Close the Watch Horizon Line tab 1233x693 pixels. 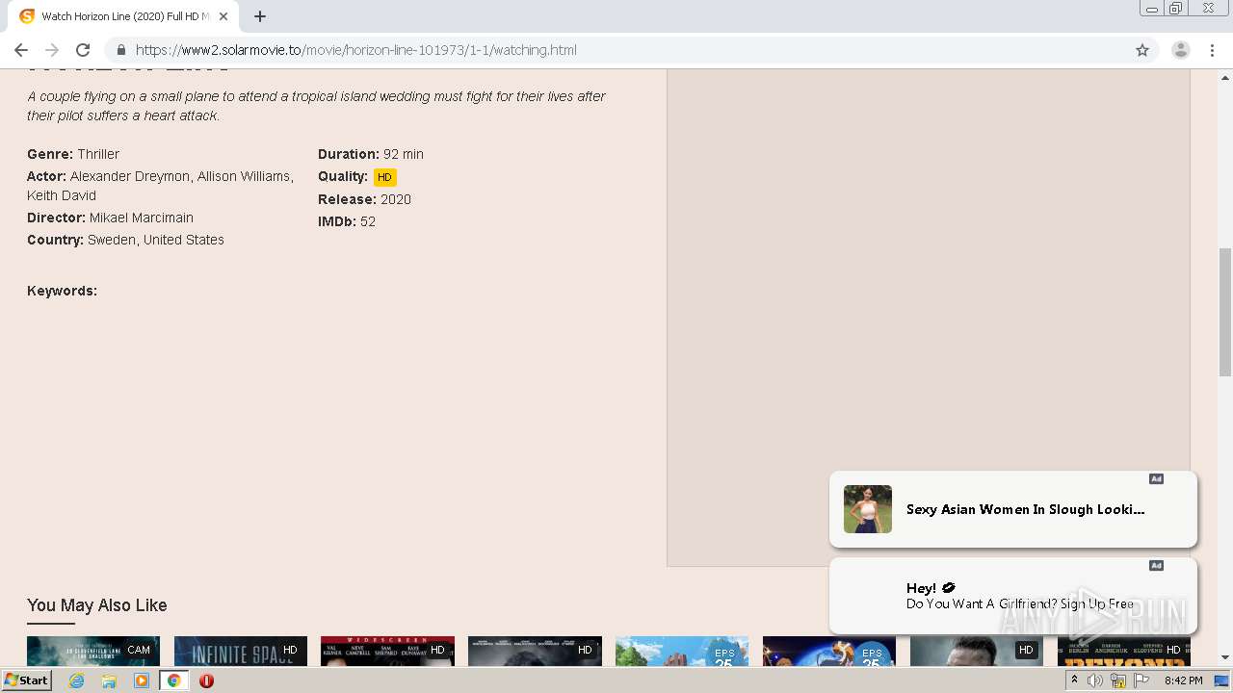[223, 16]
